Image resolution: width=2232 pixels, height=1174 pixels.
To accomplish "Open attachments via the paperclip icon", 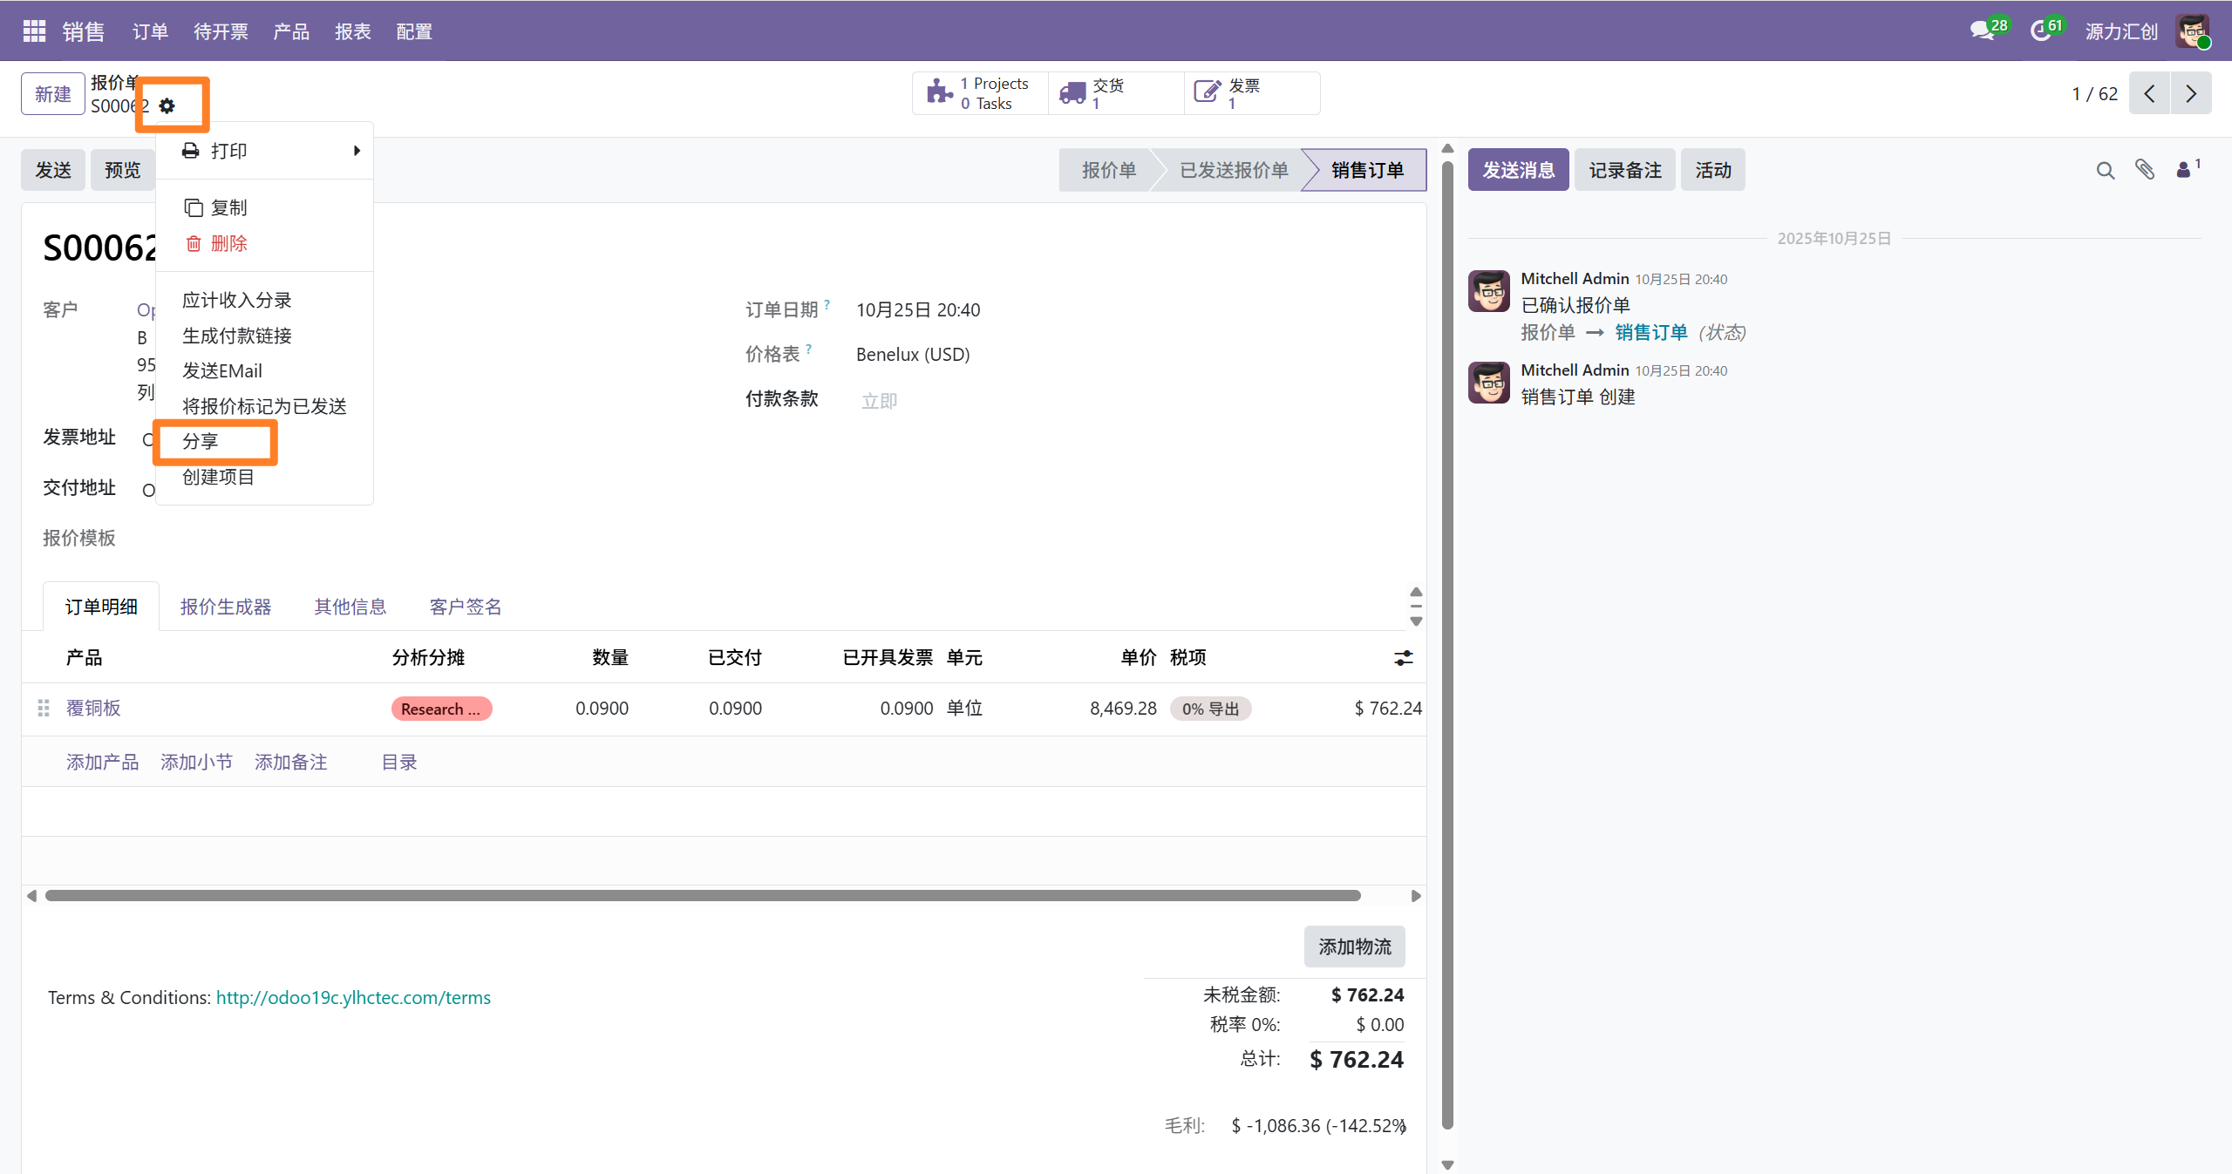I will pos(2146,169).
